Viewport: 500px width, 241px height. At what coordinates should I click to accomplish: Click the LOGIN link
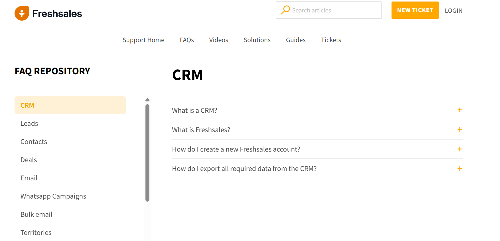(x=454, y=11)
